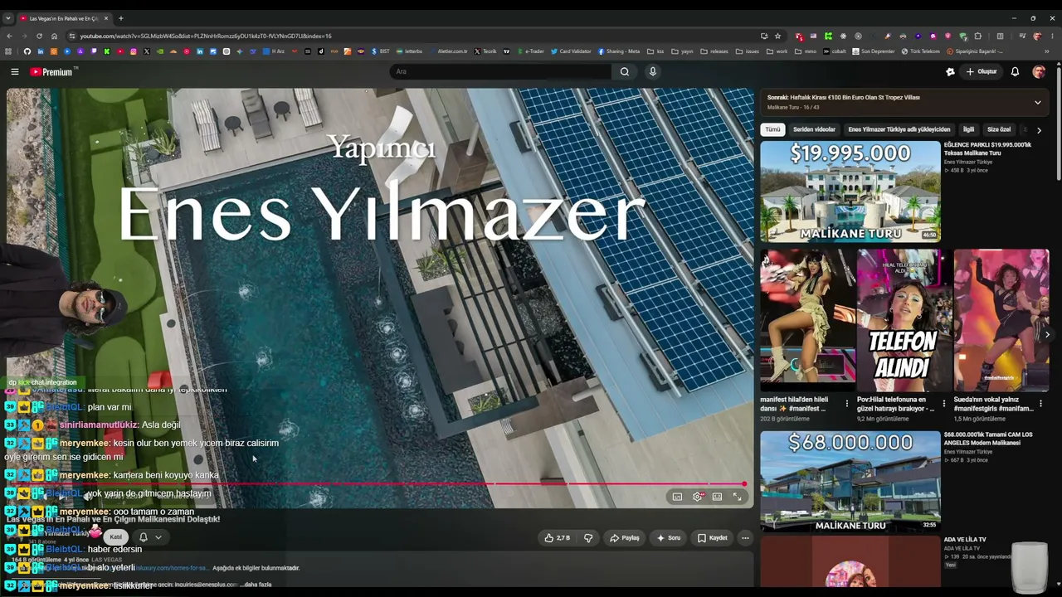Select the Size özel chip
This screenshot has width=1062, height=597.
coord(999,130)
